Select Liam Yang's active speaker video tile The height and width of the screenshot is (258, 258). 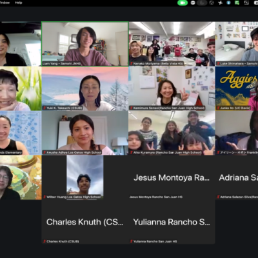(85, 44)
